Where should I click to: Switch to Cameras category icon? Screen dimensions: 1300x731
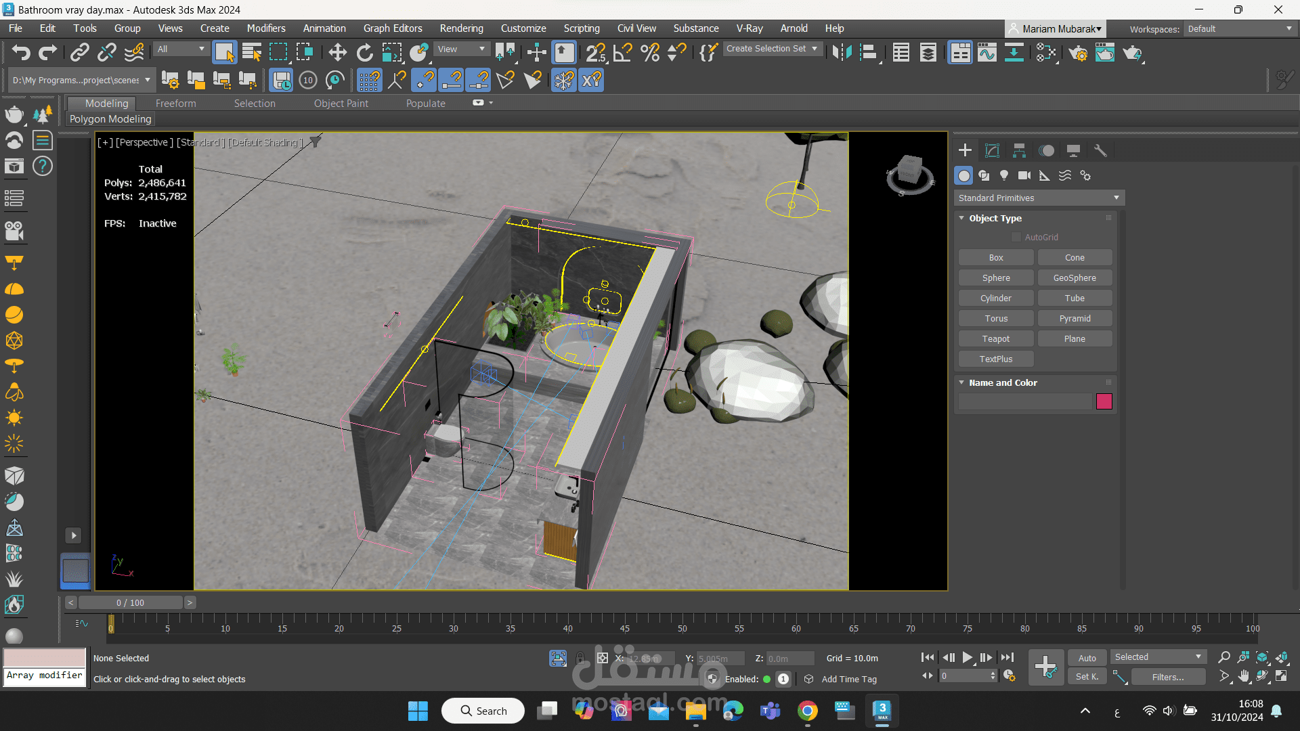pos(1024,175)
